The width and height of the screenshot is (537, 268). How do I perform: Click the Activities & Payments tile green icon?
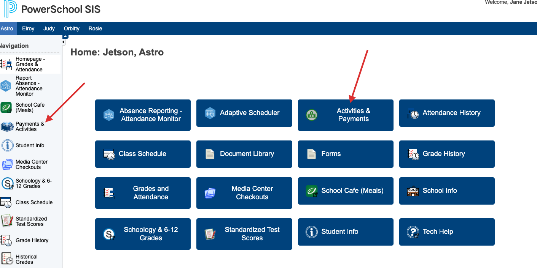click(312, 115)
